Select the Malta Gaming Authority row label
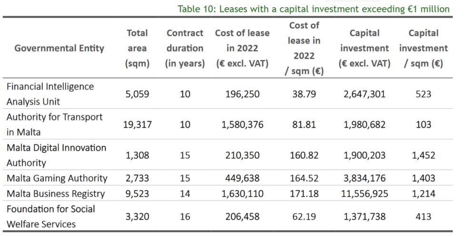The height and width of the screenshot is (237, 465). [57, 178]
